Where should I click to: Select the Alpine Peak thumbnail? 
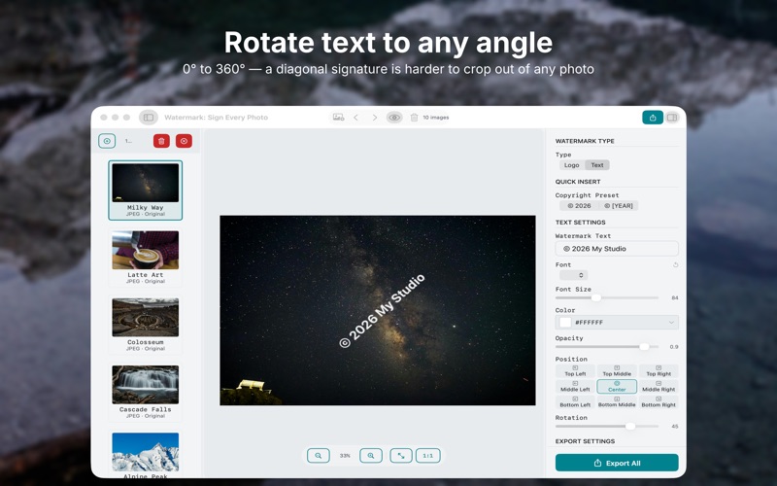click(x=145, y=455)
